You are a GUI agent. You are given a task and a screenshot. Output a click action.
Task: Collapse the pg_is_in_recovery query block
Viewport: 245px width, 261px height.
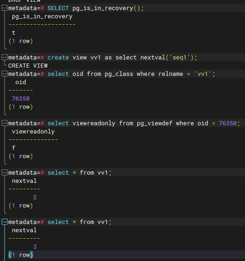pyautogui.click(x=4, y=8)
